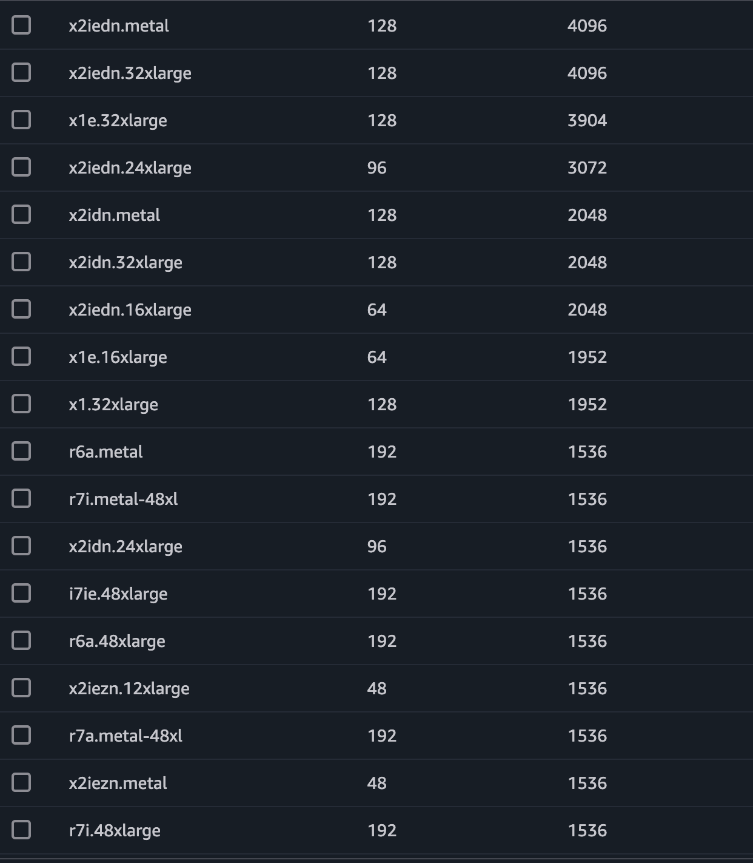Select the x2idn.32xlarge row checkbox
Viewport: 753px width, 863px height.
(x=21, y=262)
